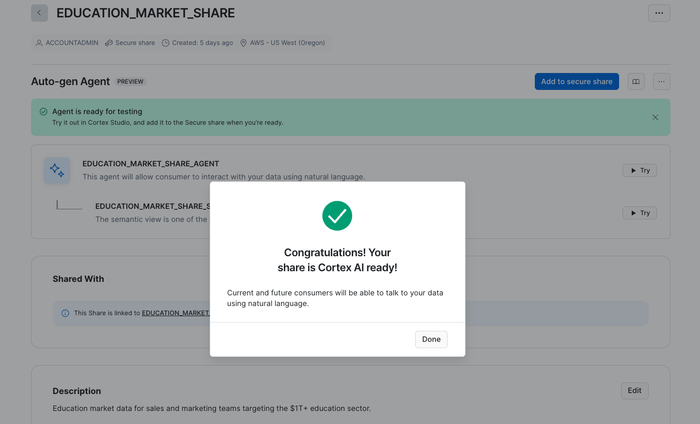Click Add to secure share
The image size is (700, 424).
point(576,82)
